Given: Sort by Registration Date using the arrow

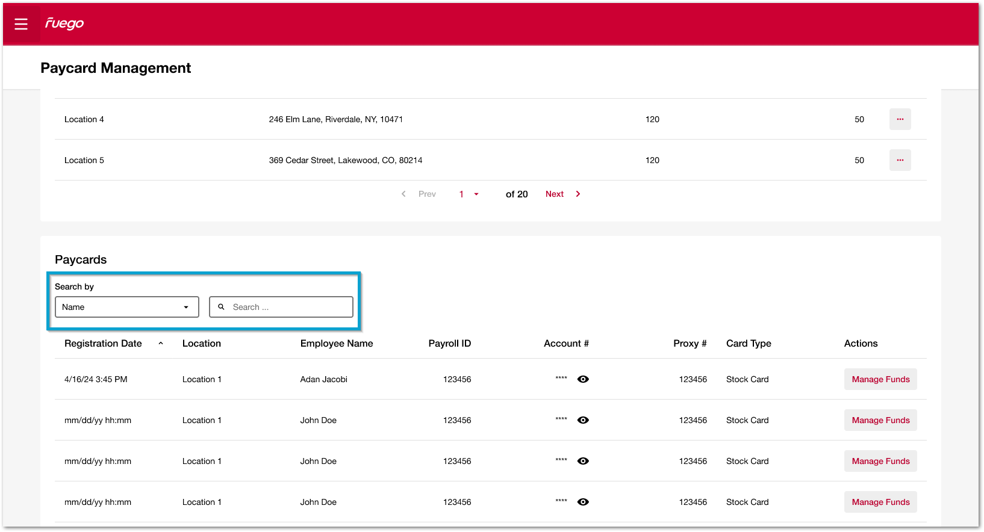Looking at the screenshot, I should [x=161, y=344].
